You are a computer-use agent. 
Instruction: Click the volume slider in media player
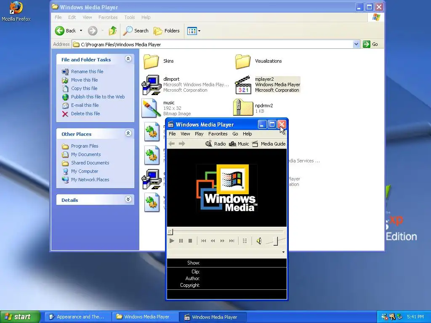click(276, 241)
